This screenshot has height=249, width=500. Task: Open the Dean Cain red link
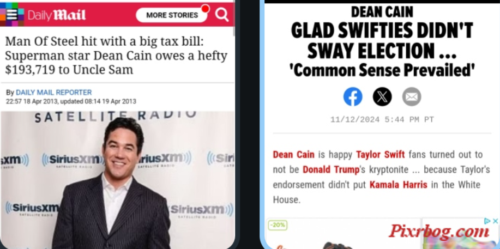click(293, 155)
